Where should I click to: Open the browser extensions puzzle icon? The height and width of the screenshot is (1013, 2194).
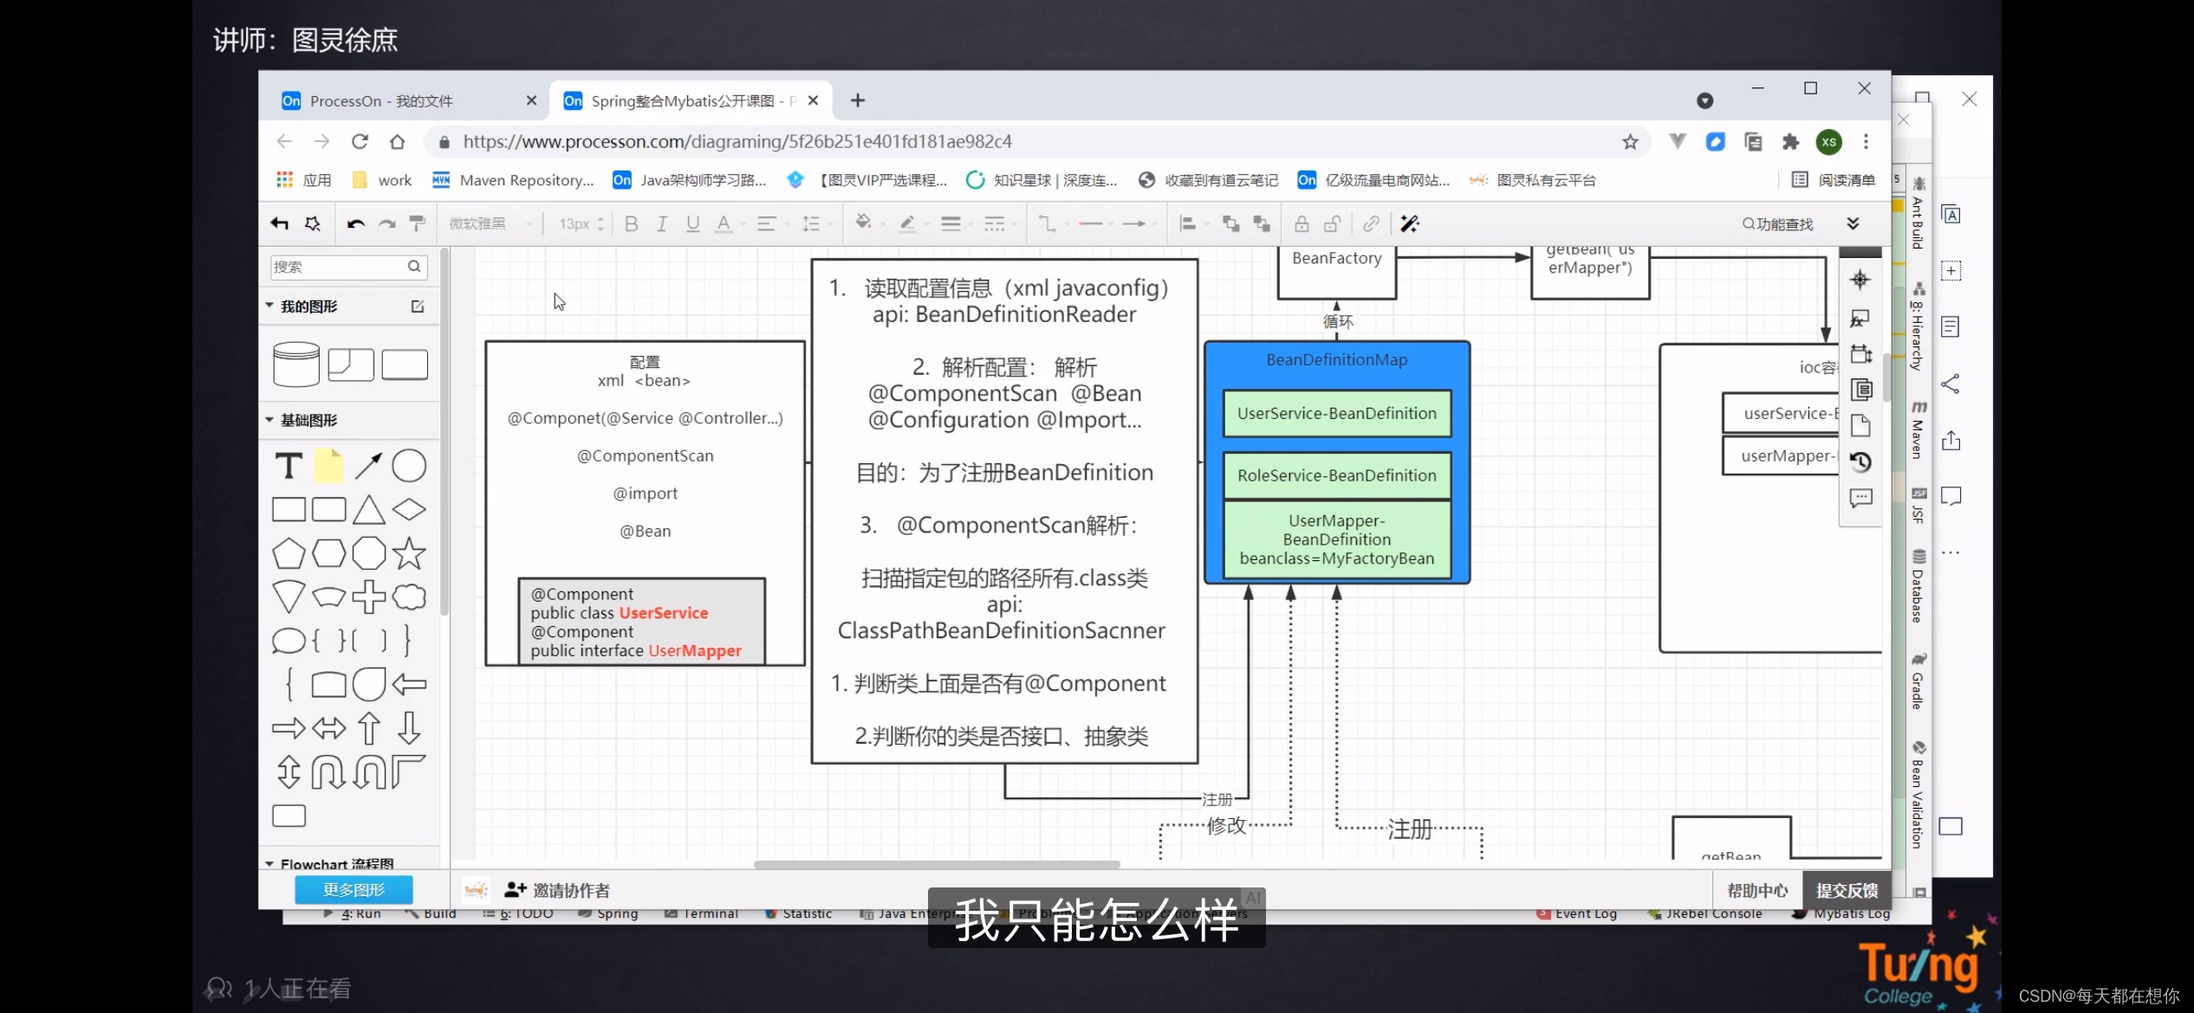pyautogui.click(x=1790, y=141)
